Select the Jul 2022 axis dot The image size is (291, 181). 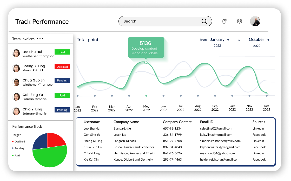(181, 96)
